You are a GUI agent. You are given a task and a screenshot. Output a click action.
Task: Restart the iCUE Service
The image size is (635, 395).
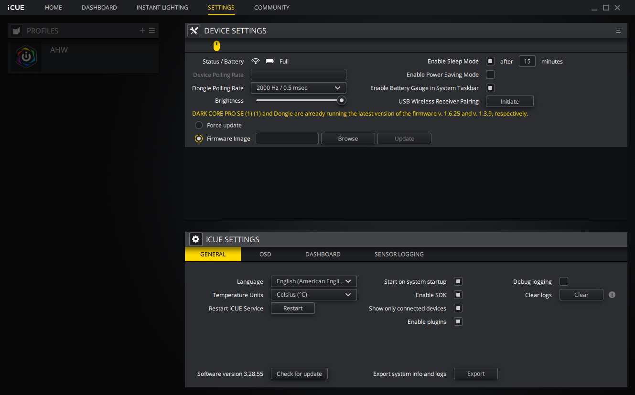[293, 308]
